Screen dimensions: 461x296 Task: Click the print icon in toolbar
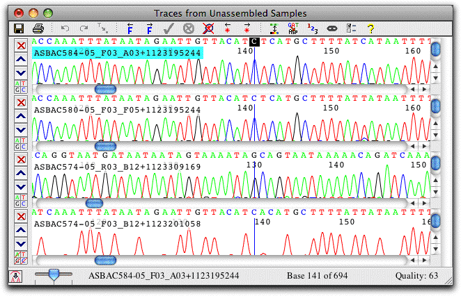coord(38,28)
